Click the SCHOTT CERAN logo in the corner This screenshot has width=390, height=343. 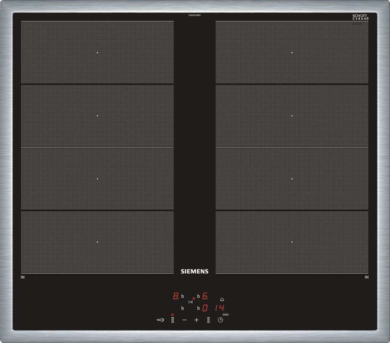pos(360,17)
